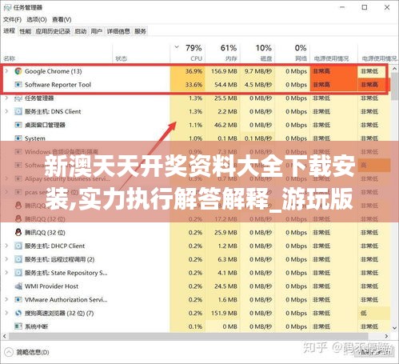
Task: Click the 桌面窗口管理器 process icon
Action: point(18,125)
